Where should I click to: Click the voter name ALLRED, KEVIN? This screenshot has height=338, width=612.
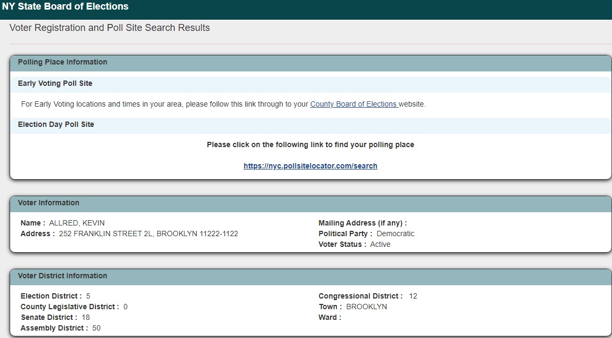77,223
